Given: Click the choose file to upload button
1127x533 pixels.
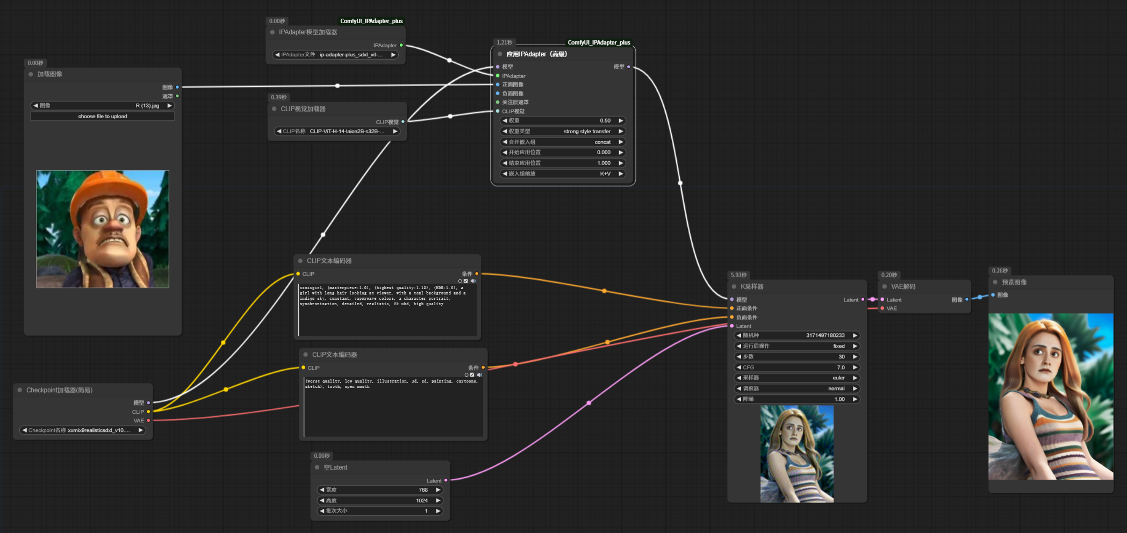Looking at the screenshot, I should point(103,117).
